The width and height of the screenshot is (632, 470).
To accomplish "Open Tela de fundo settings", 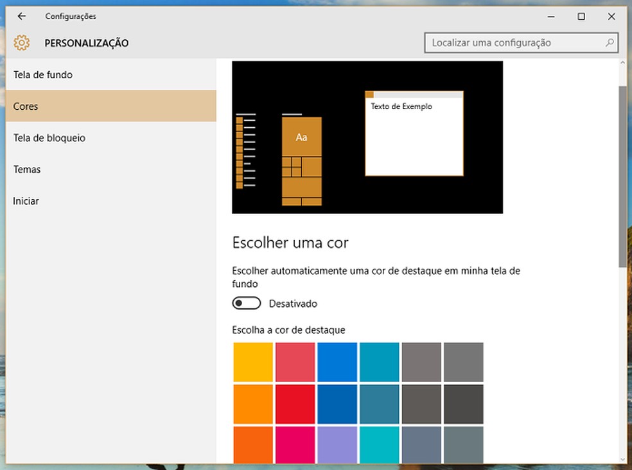I will tap(43, 75).
